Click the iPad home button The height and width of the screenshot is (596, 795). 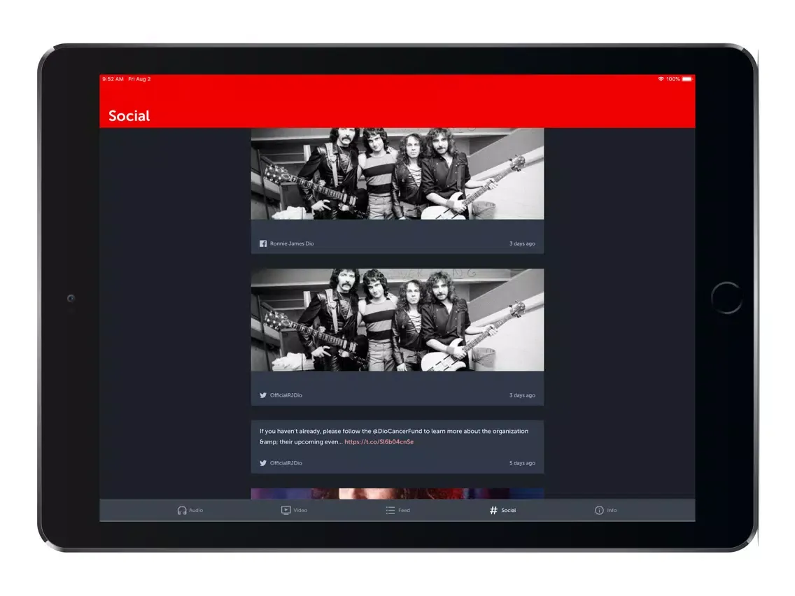point(726,298)
